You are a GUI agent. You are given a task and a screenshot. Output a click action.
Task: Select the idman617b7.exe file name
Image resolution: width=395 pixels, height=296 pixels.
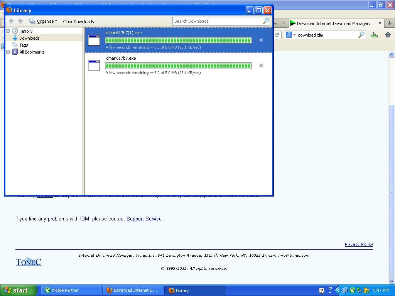121,58
